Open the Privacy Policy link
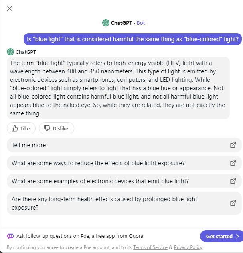This screenshot has width=243, height=253. pyautogui.click(x=188, y=247)
